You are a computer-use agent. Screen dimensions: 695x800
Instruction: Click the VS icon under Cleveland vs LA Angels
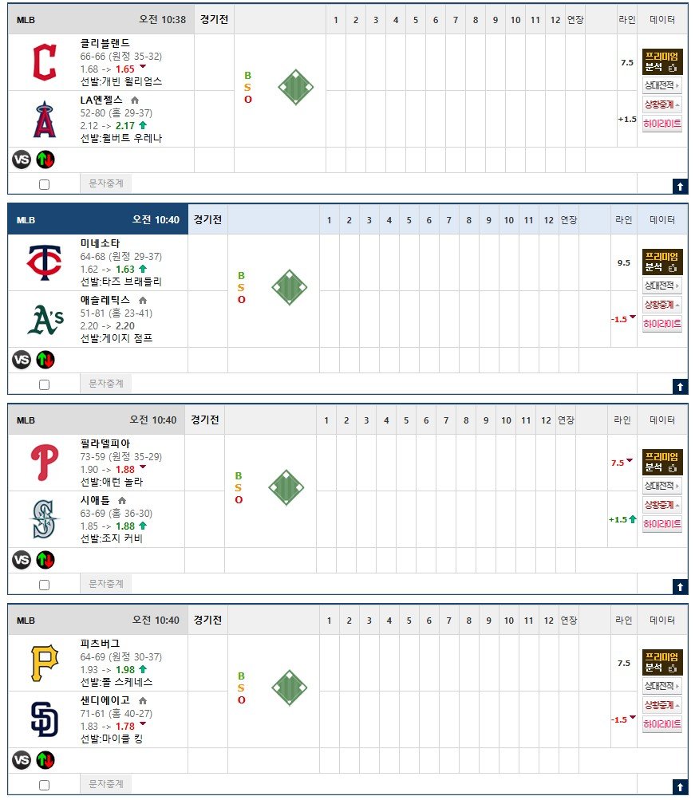[22, 160]
